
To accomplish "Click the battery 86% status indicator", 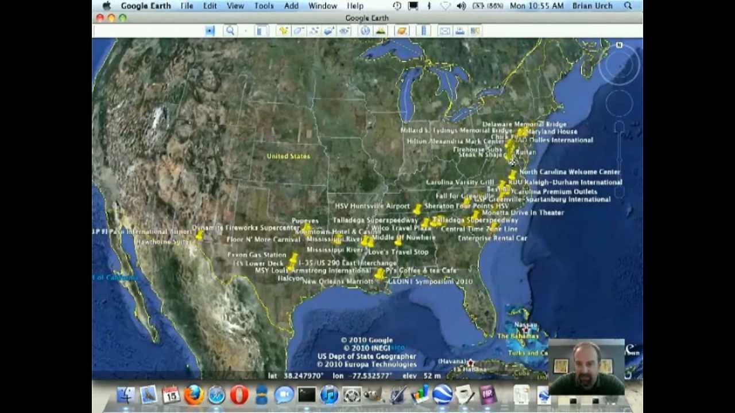I will [488, 6].
